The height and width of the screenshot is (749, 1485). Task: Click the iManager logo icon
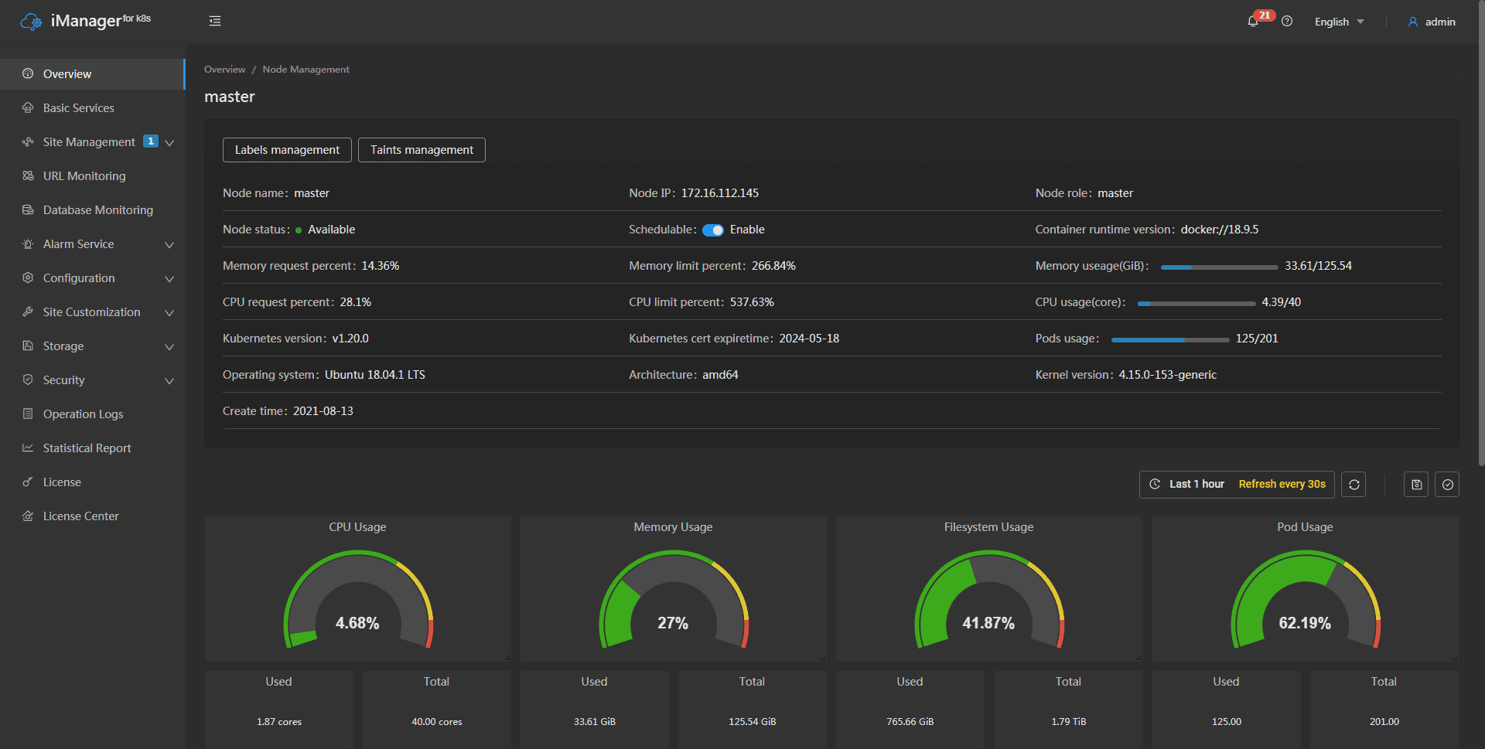(x=31, y=22)
